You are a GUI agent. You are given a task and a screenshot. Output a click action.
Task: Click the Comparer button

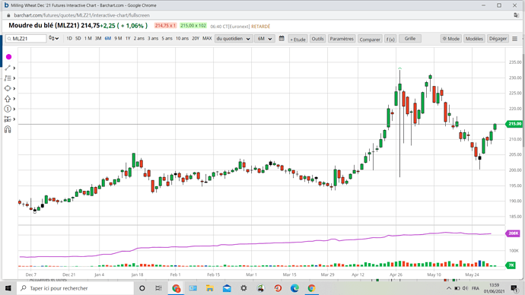click(370, 39)
